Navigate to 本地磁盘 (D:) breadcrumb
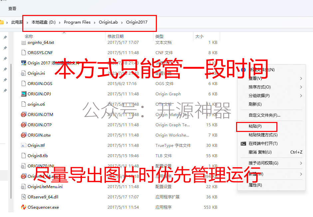This screenshot has width=313, height=217. (x=44, y=22)
